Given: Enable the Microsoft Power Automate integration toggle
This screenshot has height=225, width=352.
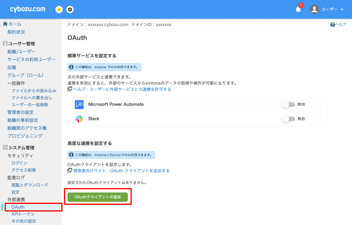Looking at the screenshot, I should pos(288,105).
